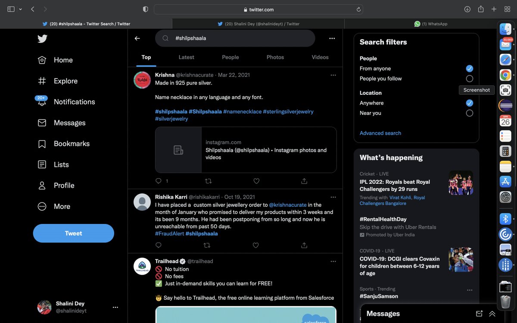This screenshot has height=323, width=517.
Task: Expand the More menu in sidebar
Action: pyautogui.click(x=54, y=206)
